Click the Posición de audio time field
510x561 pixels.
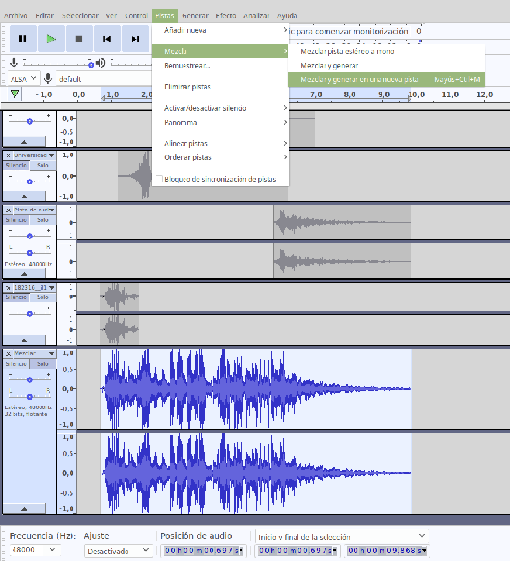point(204,550)
